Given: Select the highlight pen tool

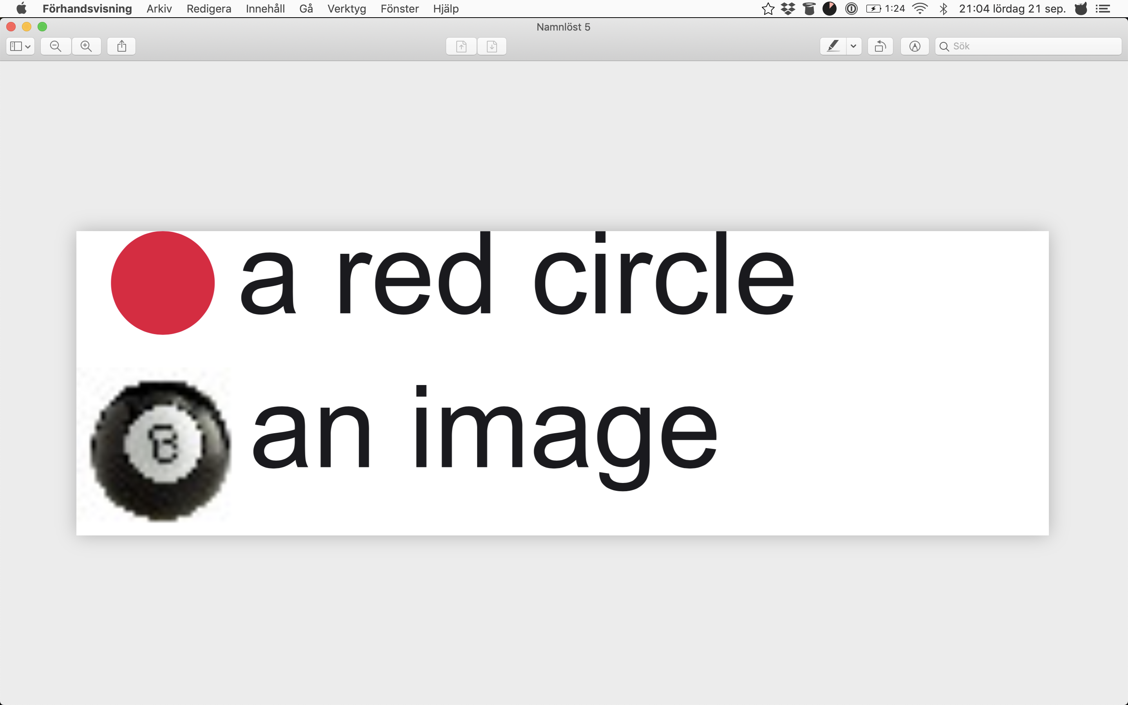Looking at the screenshot, I should 833,46.
